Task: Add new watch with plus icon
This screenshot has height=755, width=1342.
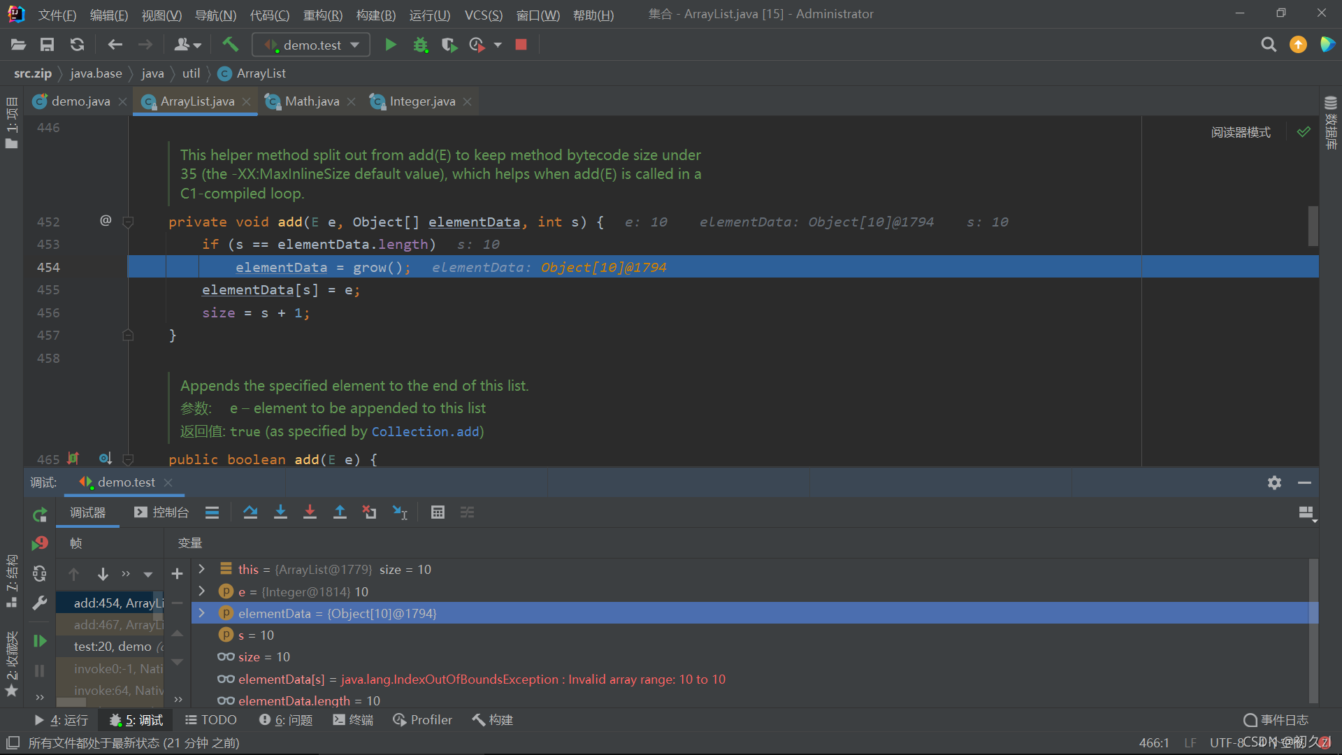Action: (177, 574)
